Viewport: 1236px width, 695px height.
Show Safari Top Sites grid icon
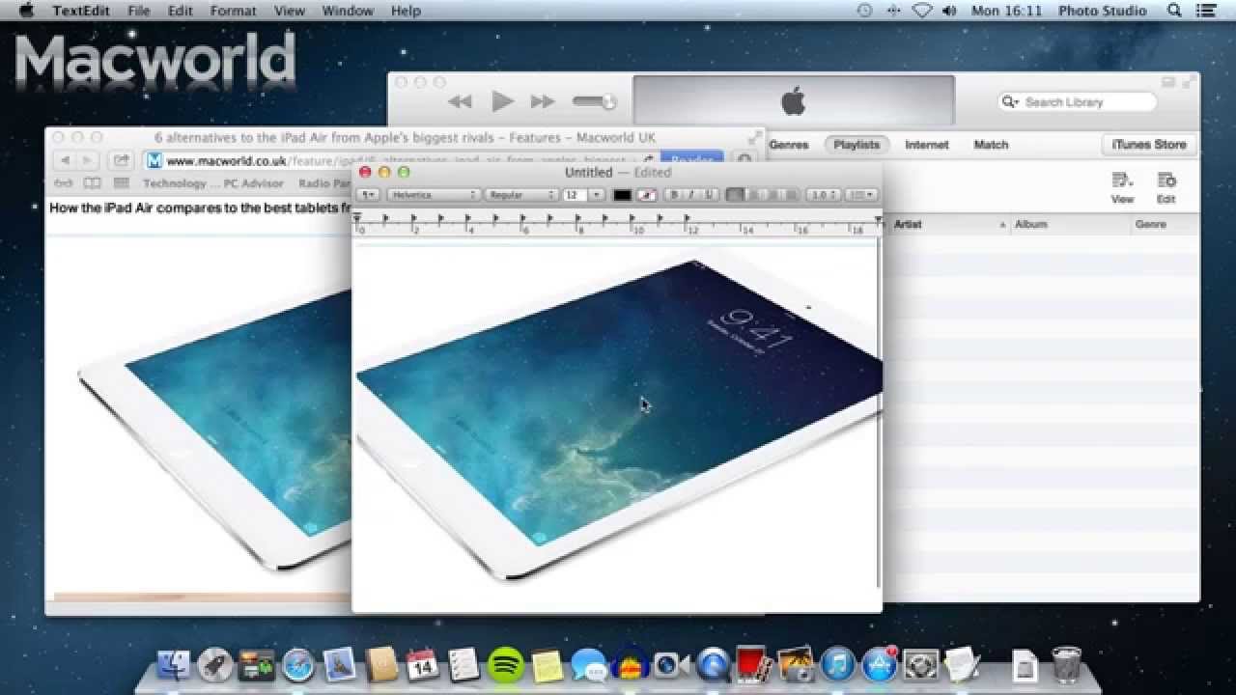[122, 182]
